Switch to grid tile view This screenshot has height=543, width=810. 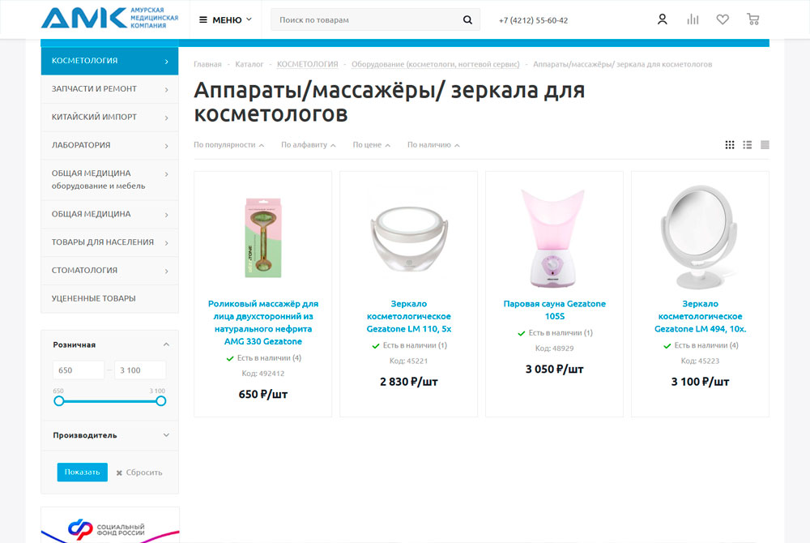coord(730,144)
